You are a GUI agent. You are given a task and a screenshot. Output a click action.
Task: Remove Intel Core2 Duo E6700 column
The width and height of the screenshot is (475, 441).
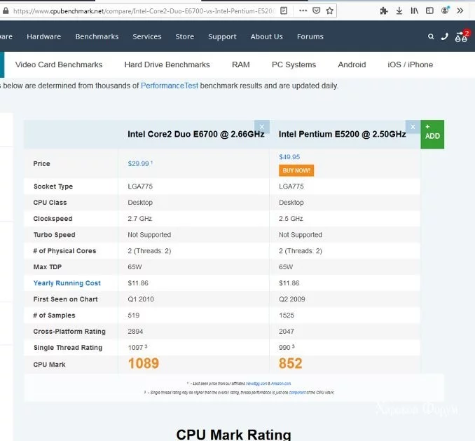point(262,127)
